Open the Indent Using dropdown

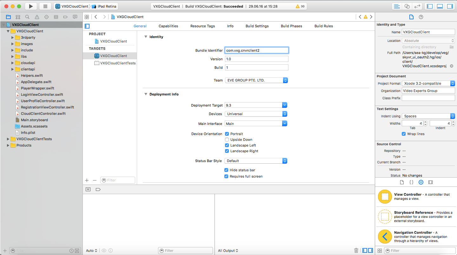point(428,116)
